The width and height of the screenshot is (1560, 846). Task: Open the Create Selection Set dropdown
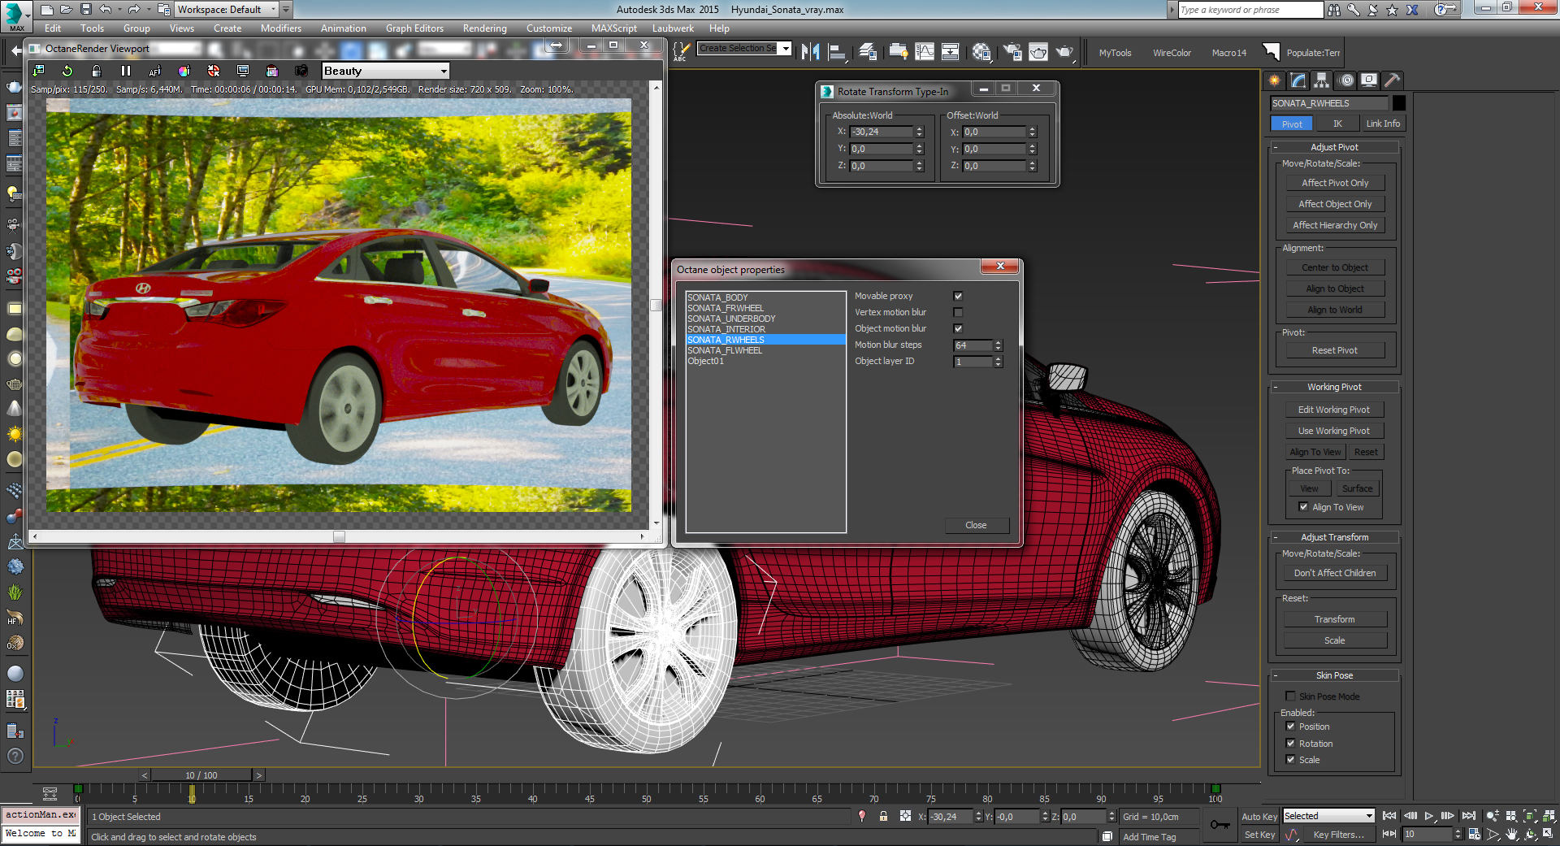[786, 49]
